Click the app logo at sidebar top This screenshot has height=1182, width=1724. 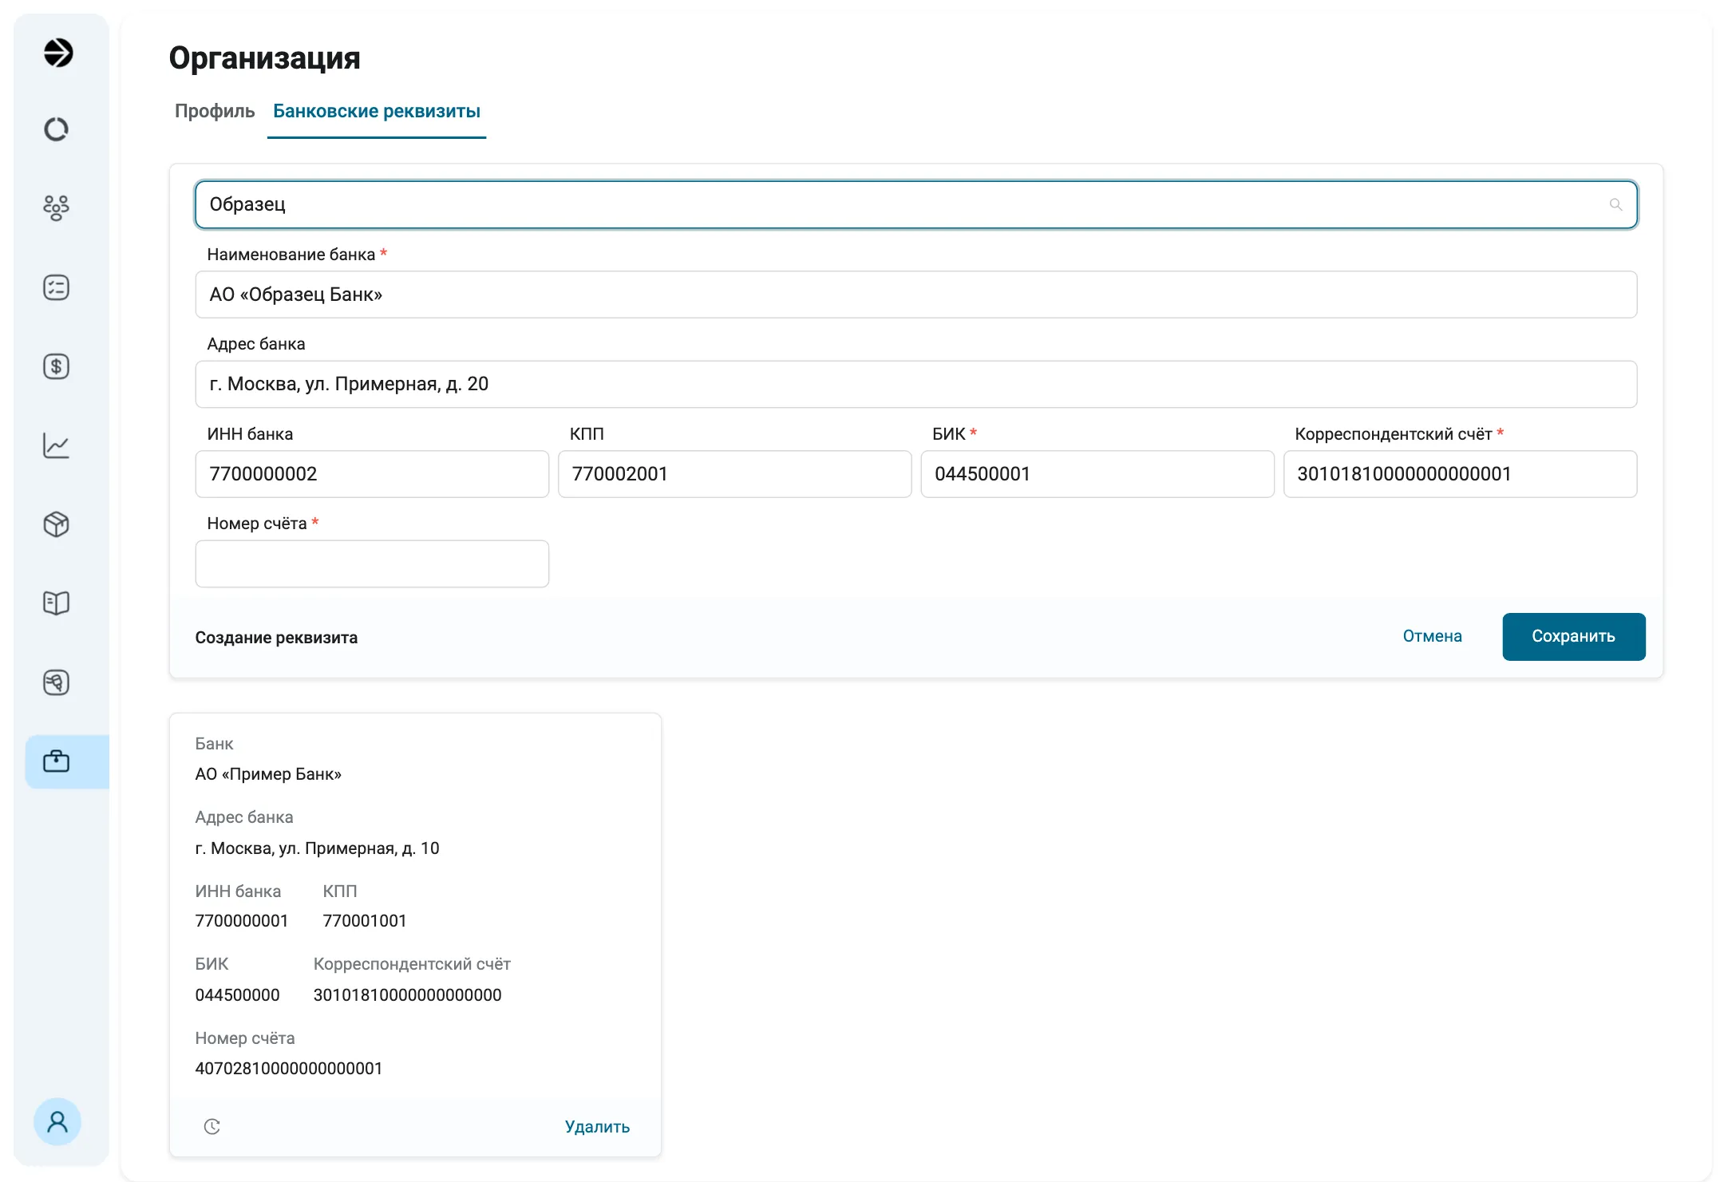(x=57, y=53)
